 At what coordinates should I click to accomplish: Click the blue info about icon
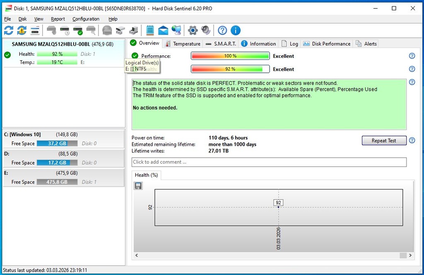tap(235, 30)
